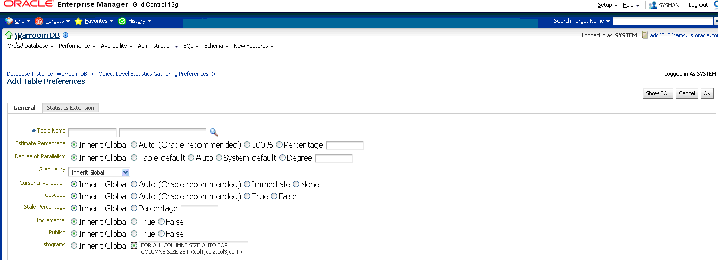Viewport: 718px width, 260px height.
Task: Click the host server icon near adc60186fems
Action: [645, 35]
